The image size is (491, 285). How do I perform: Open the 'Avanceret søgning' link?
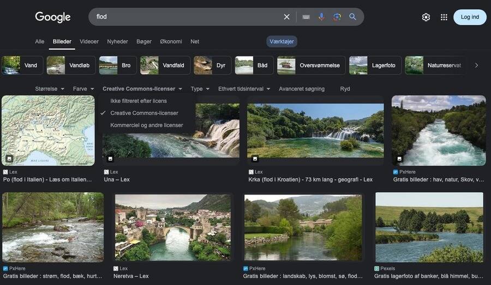click(302, 89)
